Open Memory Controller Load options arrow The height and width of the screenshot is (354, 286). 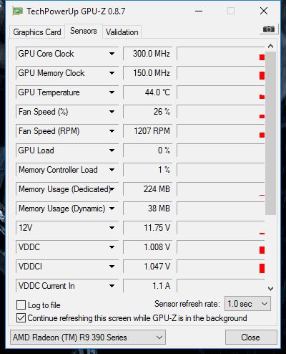112,170
